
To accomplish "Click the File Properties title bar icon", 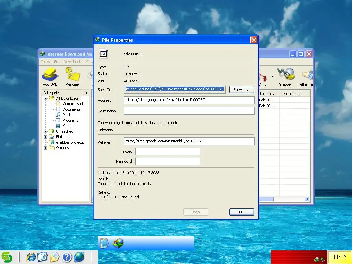I will point(98,40).
